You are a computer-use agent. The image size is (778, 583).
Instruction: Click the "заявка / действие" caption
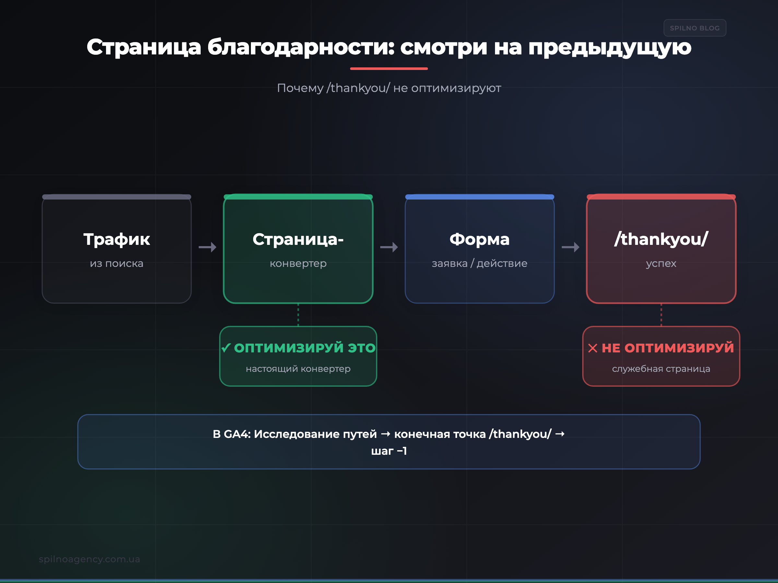(480, 264)
